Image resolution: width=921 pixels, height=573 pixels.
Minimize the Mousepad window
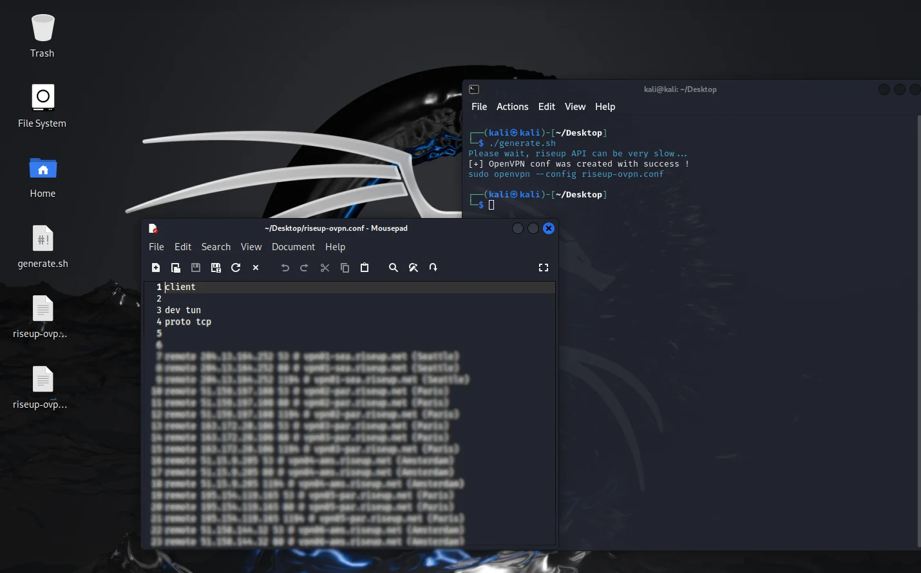pos(518,228)
